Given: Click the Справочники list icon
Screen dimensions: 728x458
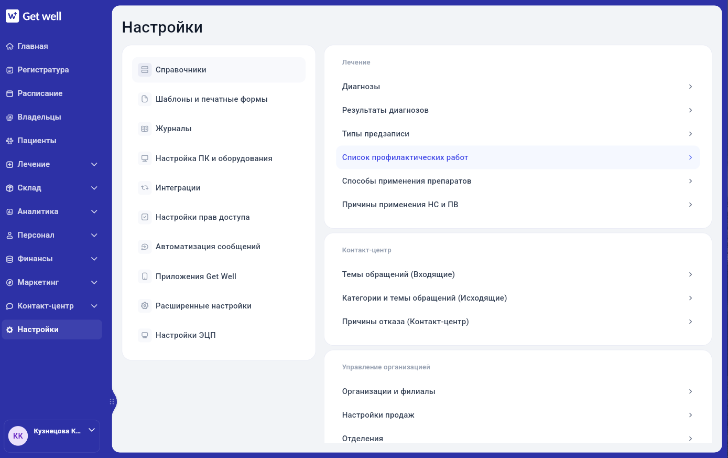Looking at the screenshot, I should click(x=145, y=70).
